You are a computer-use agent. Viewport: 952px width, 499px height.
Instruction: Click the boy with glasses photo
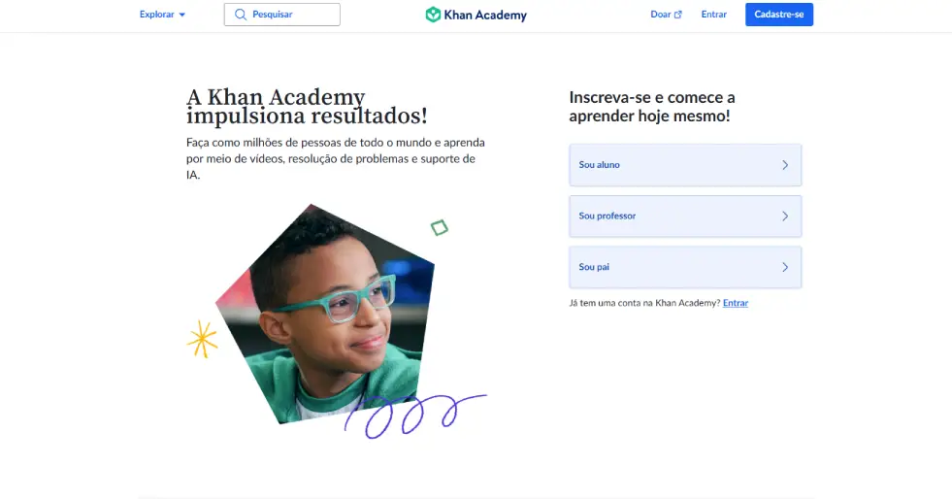click(325, 314)
